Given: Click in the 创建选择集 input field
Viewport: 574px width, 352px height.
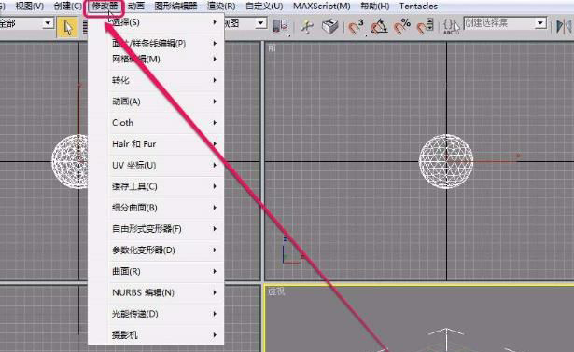Looking at the screenshot, I should 499,23.
